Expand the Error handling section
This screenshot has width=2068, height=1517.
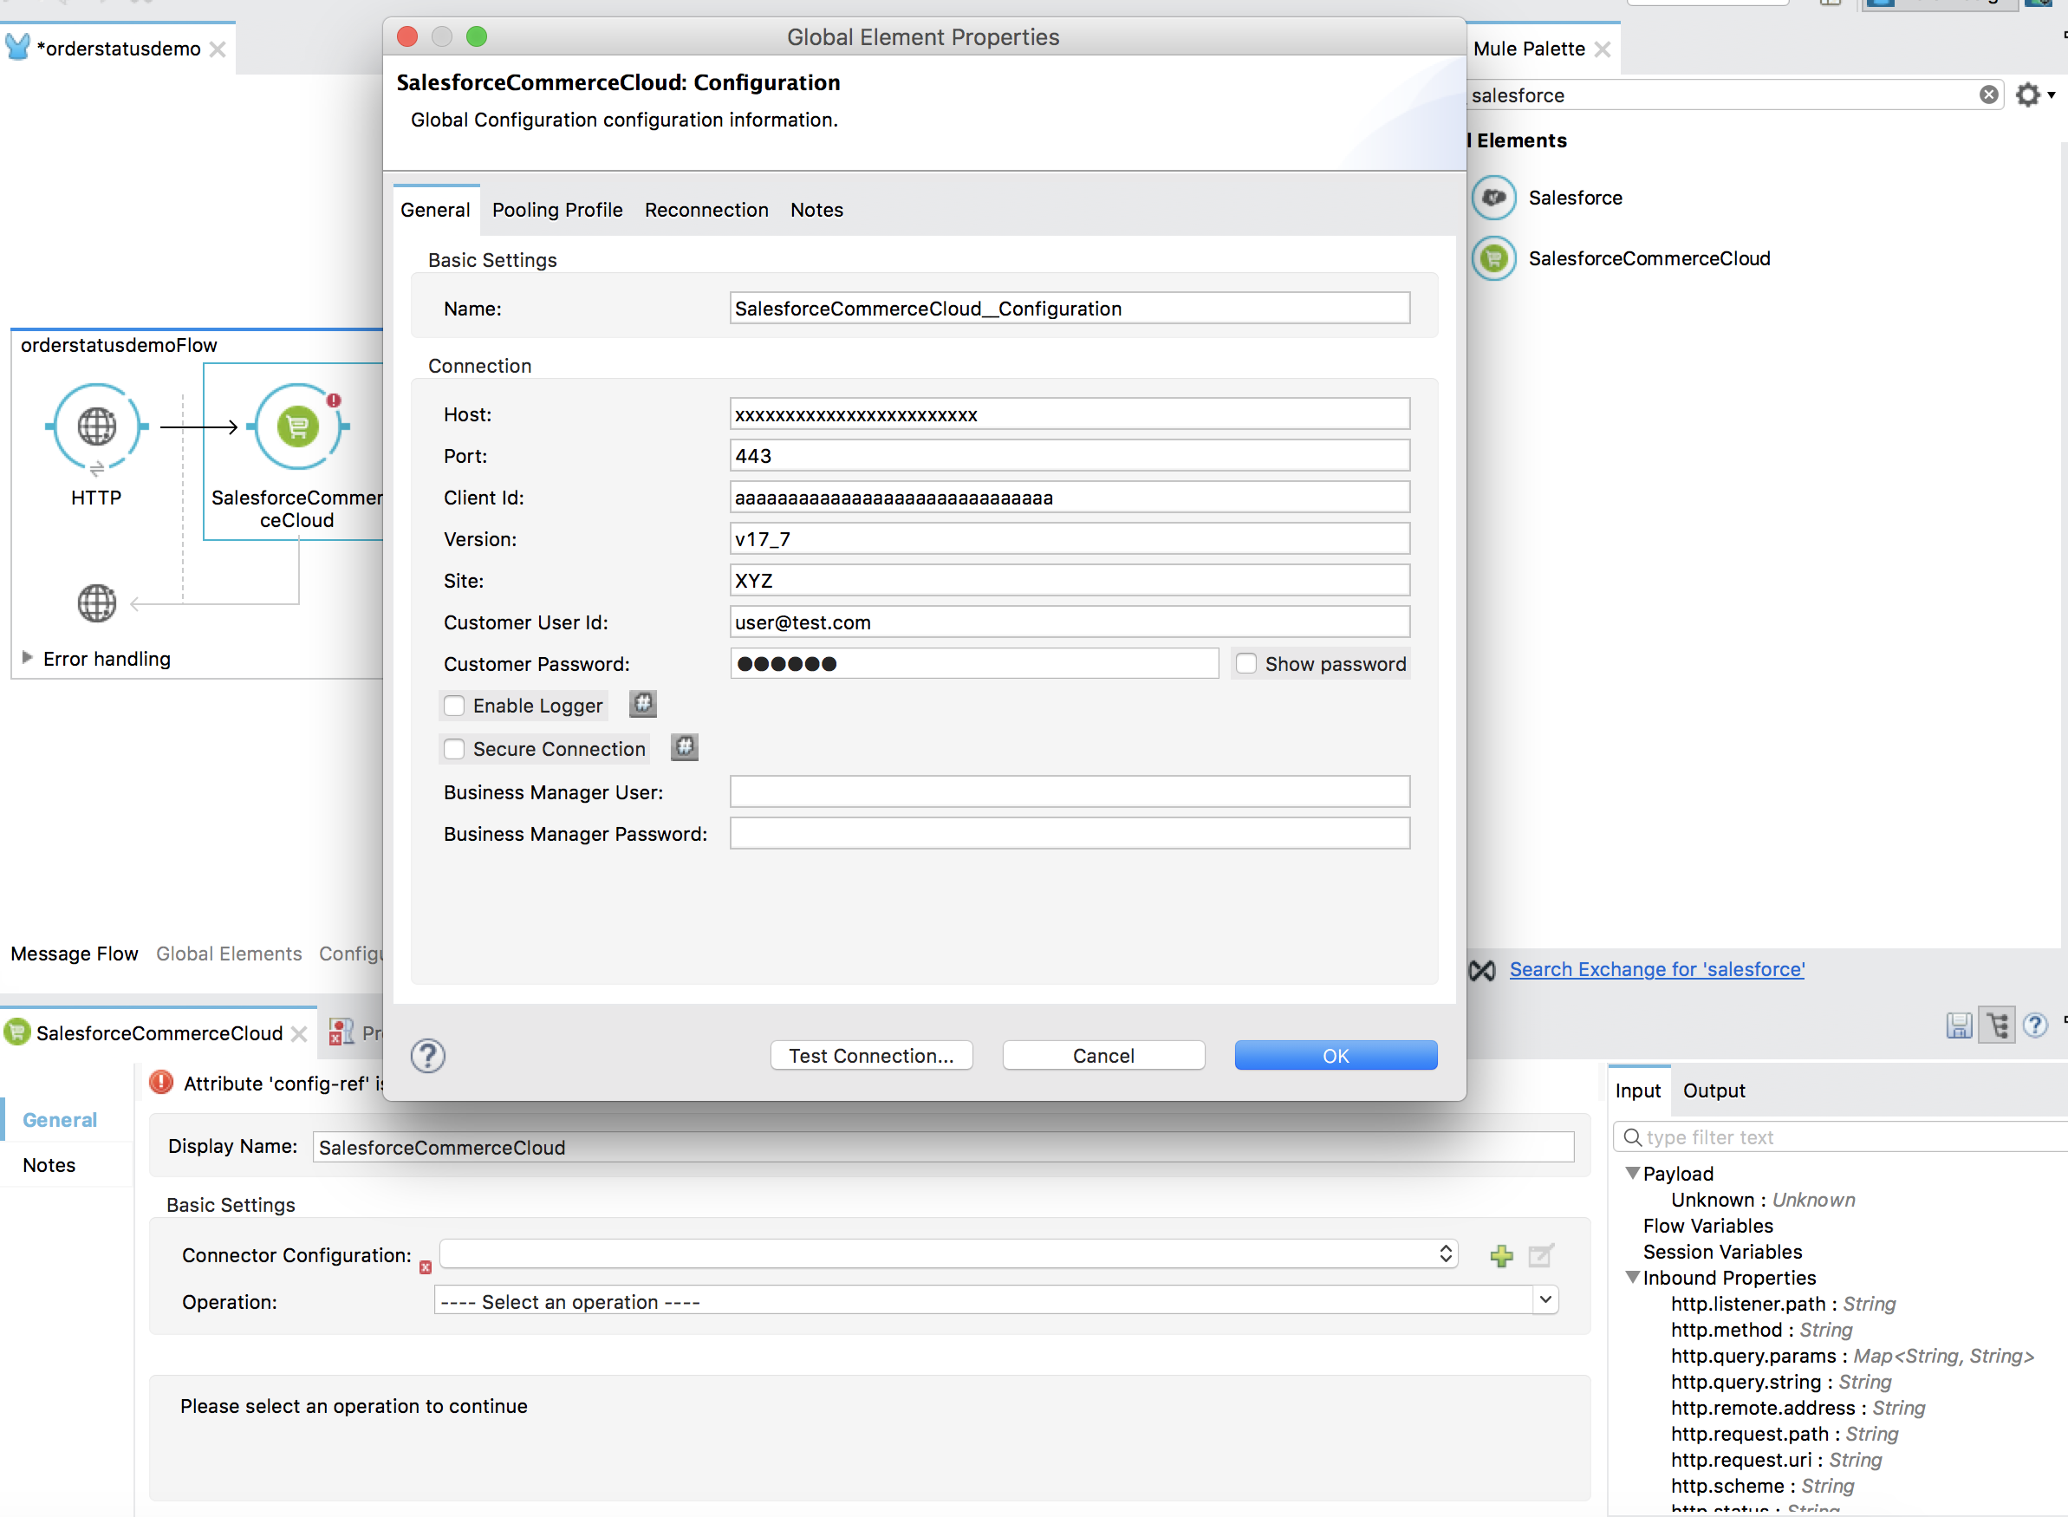27,657
